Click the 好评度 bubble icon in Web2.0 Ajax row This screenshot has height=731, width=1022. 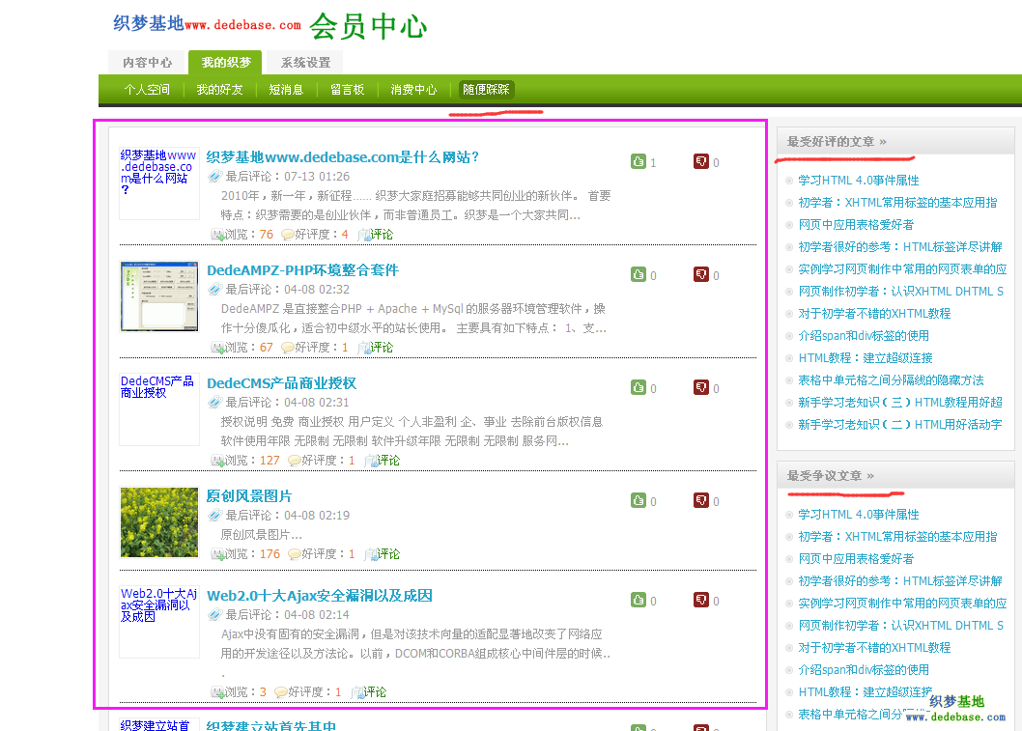[281, 692]
